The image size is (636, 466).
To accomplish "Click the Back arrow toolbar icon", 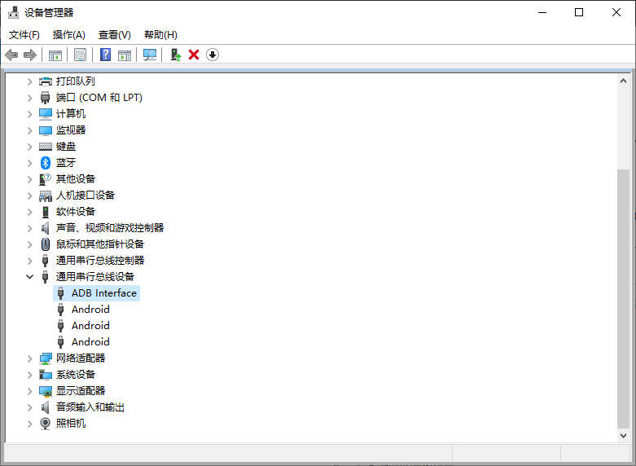I will (11, 55).
